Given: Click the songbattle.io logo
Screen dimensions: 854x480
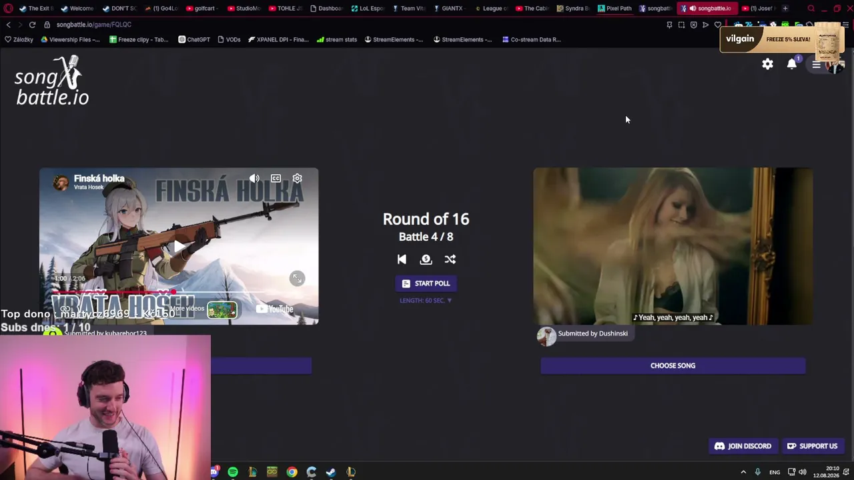Looking at the screenshot, I should (x=52, y=81).
